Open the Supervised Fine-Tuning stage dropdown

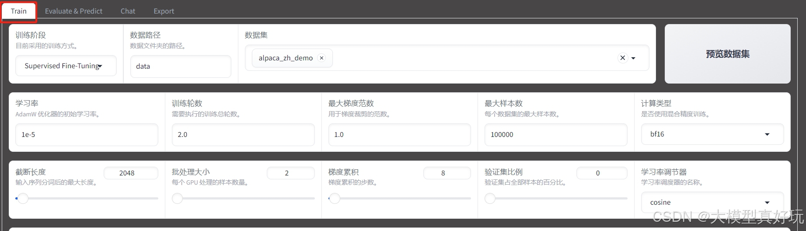coord(66,66)
